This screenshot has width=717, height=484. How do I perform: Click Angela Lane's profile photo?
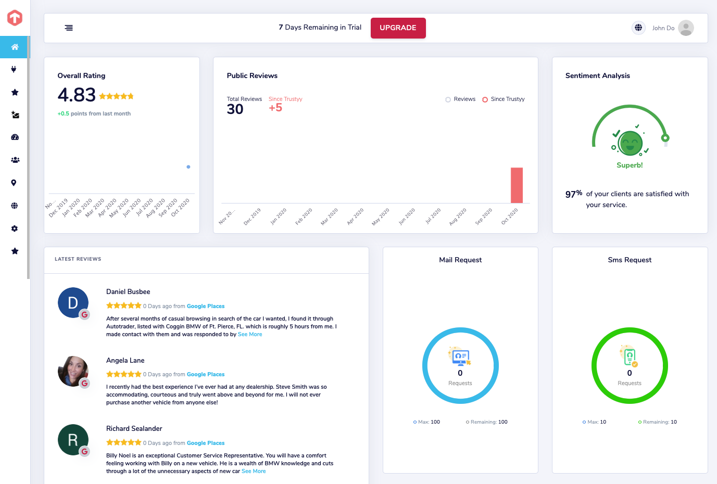pyautogui.click(x=73, y=371)
